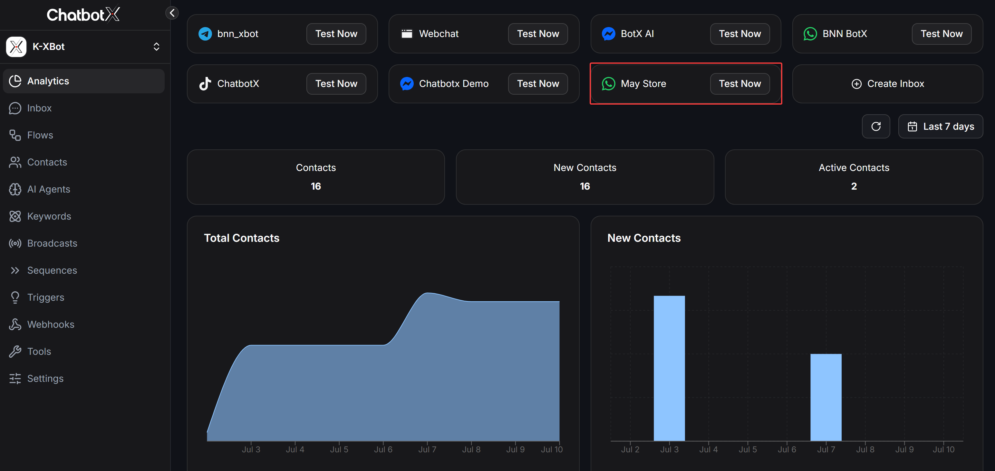Viewport: 995px width, 471px height.
Task: Click the Messenger icon for Chatbotx Demo
Action: pyautogui.click(x=407, y=84)
